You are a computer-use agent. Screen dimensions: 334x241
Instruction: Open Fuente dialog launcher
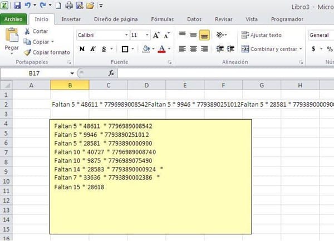tap(170, 62)
